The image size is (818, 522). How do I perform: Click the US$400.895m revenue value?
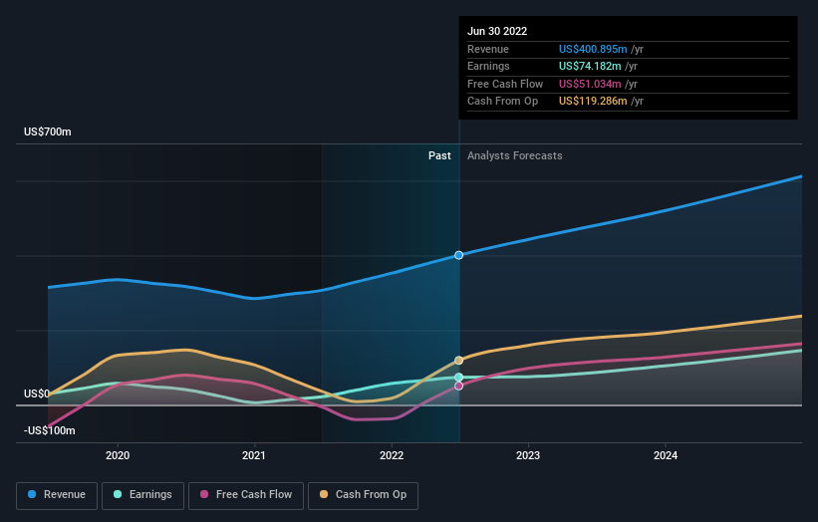[x=593, y=49]
